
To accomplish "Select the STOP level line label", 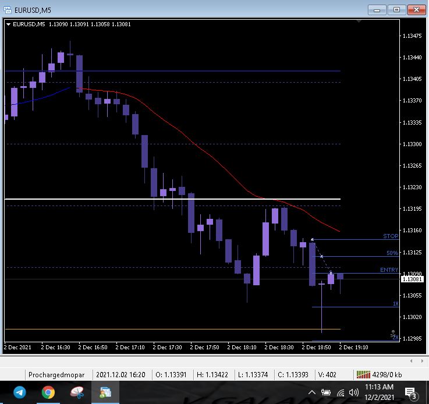I will click(391, 236).
